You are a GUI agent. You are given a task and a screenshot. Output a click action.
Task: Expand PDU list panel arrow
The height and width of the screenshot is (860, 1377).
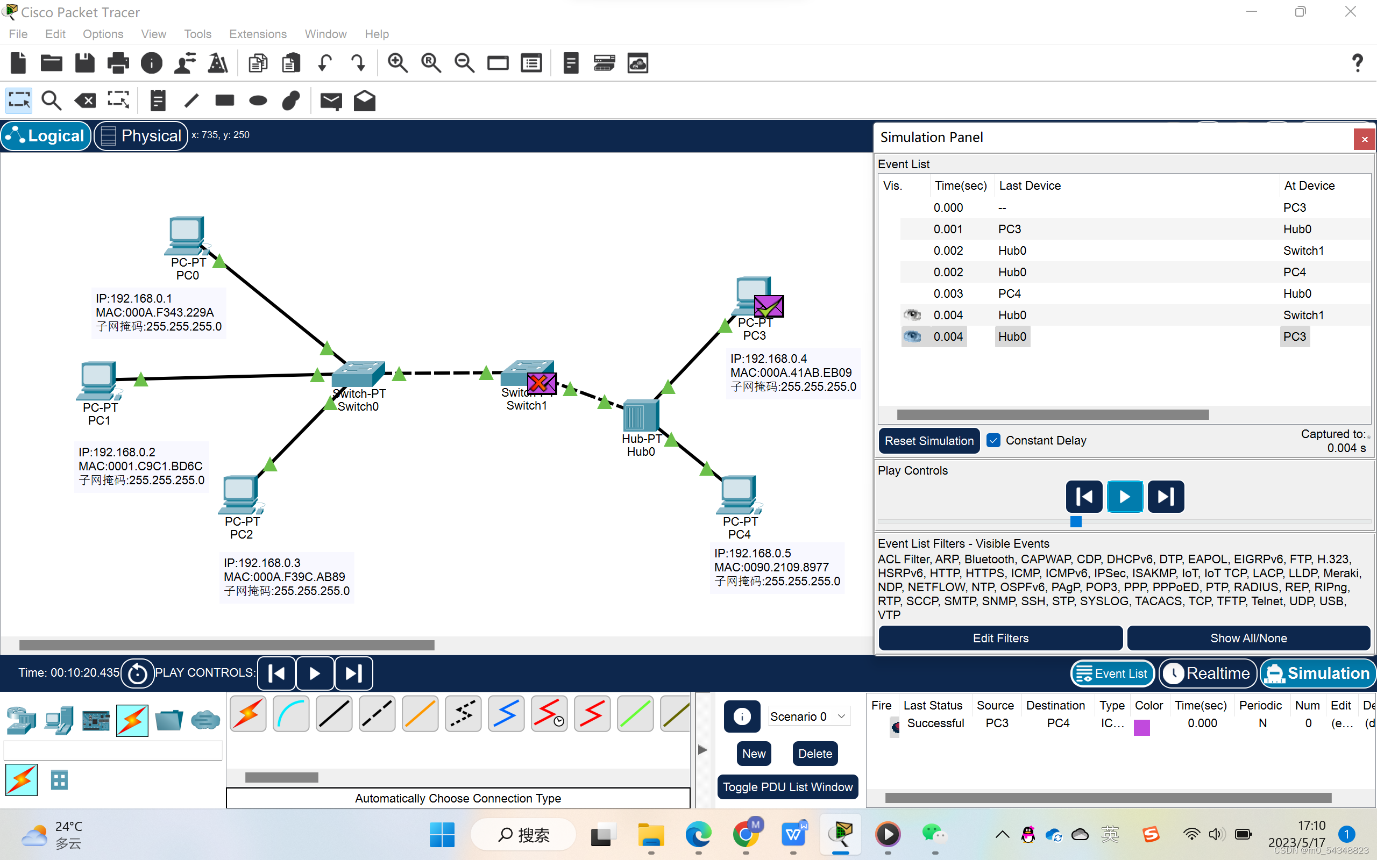(702, 750)
